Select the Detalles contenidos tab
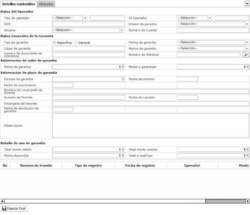 tap(19, 4)
